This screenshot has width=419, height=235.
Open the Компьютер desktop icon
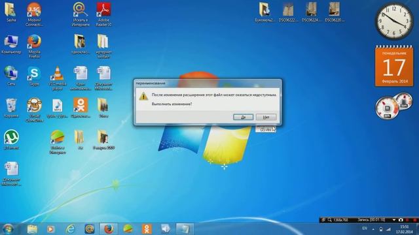pos(11,44)
